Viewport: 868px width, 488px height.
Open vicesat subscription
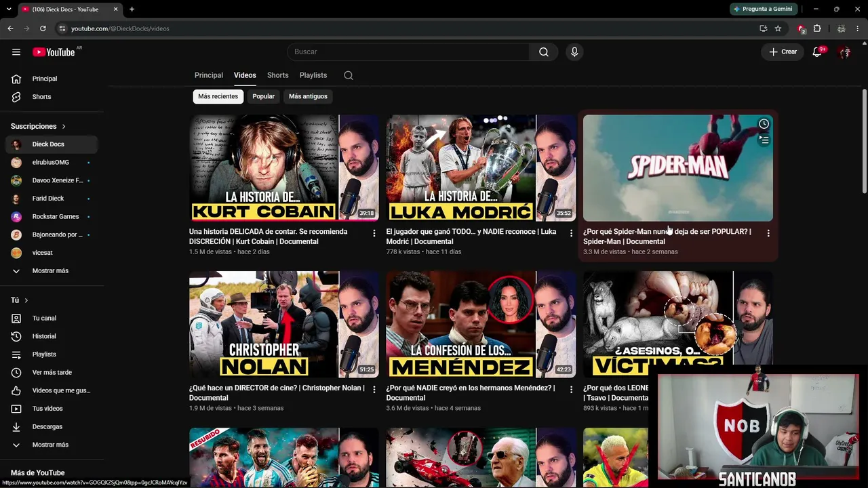(52, 253)
